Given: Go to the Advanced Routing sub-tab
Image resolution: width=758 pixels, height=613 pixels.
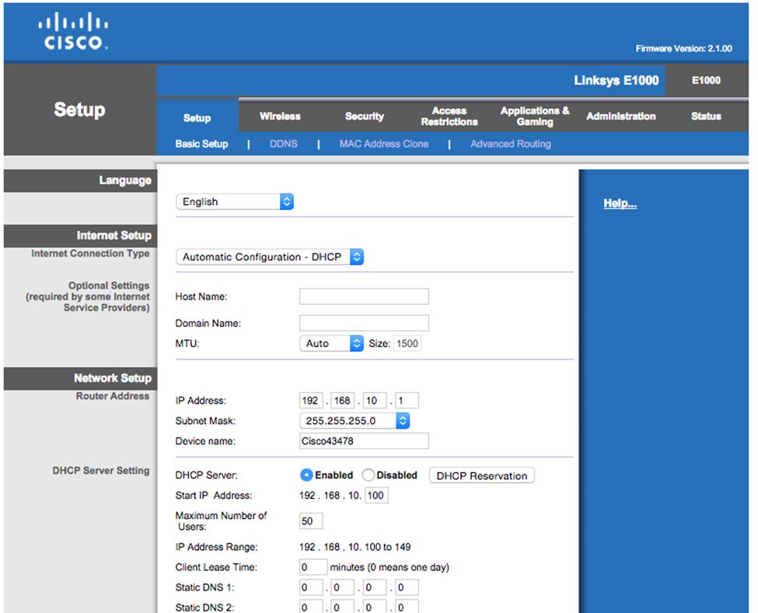Looking at the screenshot, I should 511,144.
